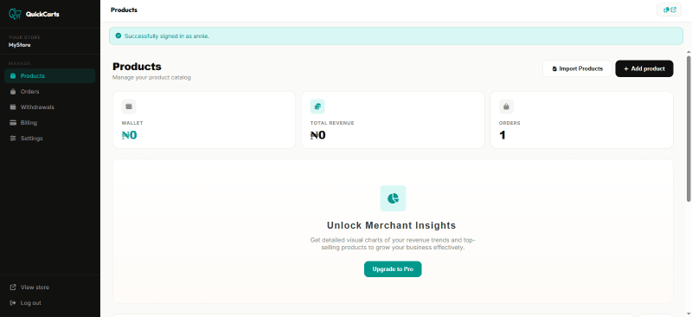692x317 pixels.
Task: Click the Products sidebar icon
Action: [x=13, y=76]
